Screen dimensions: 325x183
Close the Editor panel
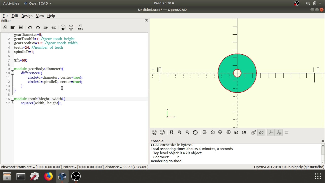click(146, 21)
